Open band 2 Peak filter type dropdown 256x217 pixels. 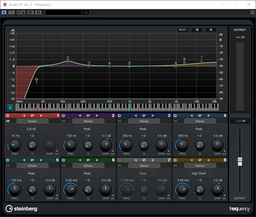point(88,129)
